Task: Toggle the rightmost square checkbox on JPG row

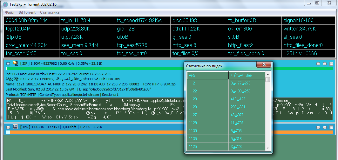Action: tap(331, 127)
